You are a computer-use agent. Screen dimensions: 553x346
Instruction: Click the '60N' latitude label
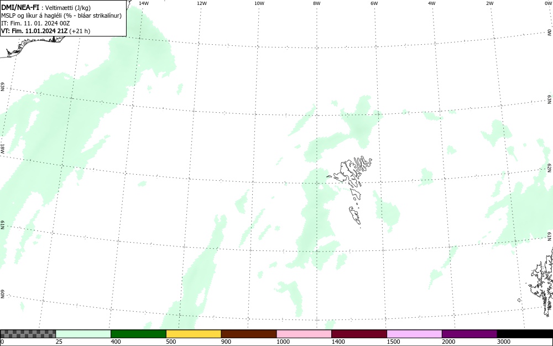pyautogui.click(x=2, y=294)
